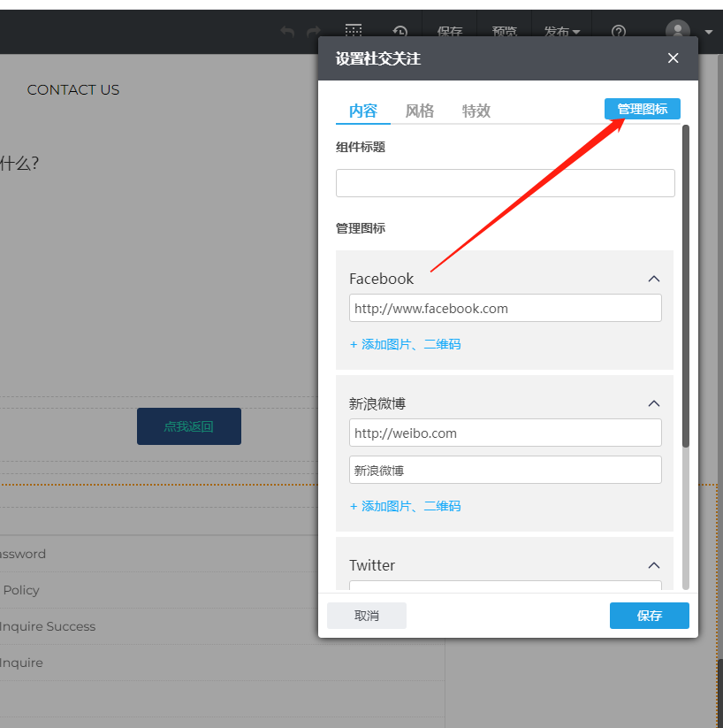The width and height of the screenshot is (723, 728).
Task: Collapse the Twitter section
Action: point(654,565)
